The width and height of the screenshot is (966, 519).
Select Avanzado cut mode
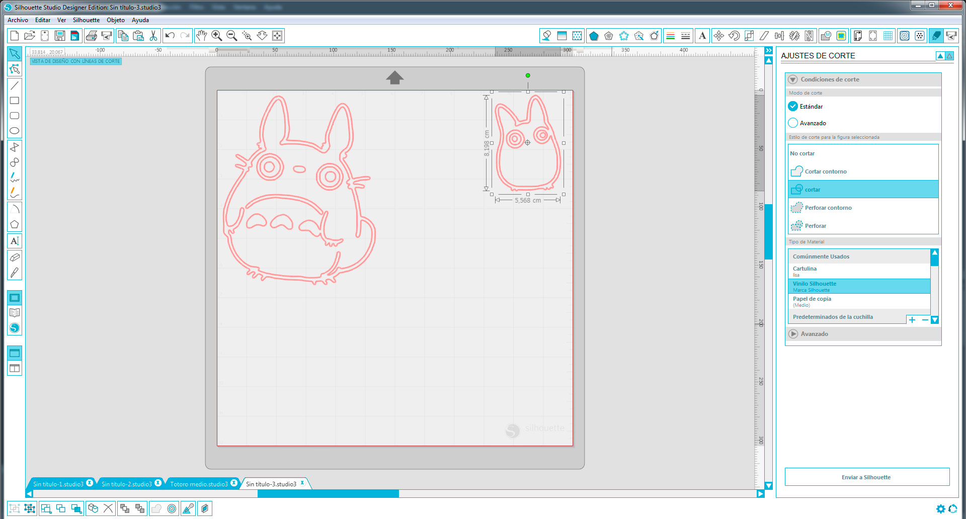[x=793, y=123]
